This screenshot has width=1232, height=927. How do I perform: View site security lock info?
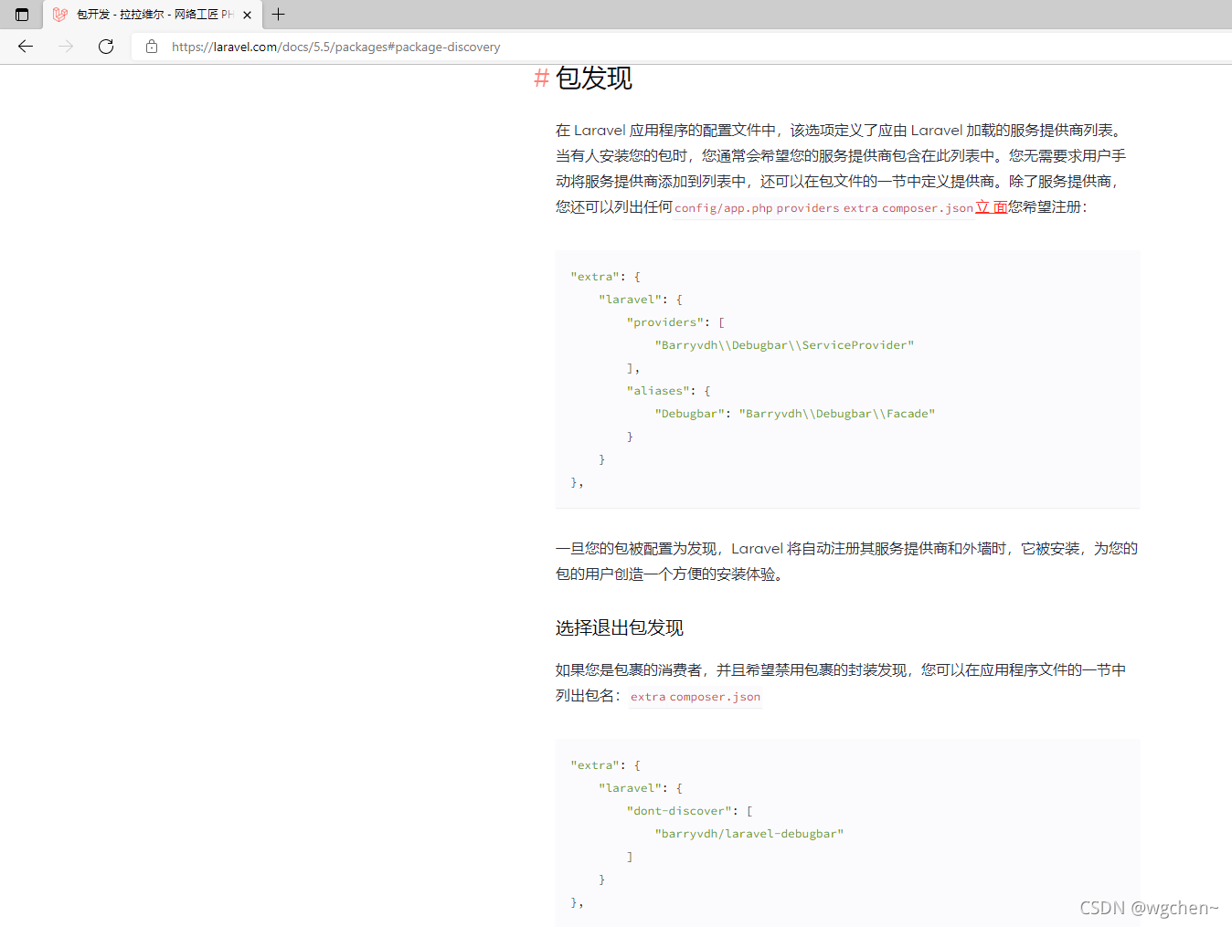(152, 47)
